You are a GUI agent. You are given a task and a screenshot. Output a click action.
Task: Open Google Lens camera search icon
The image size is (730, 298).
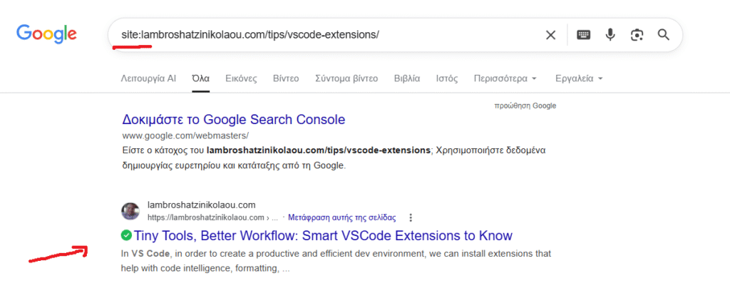pyautogui.click(x=637, y=35)
